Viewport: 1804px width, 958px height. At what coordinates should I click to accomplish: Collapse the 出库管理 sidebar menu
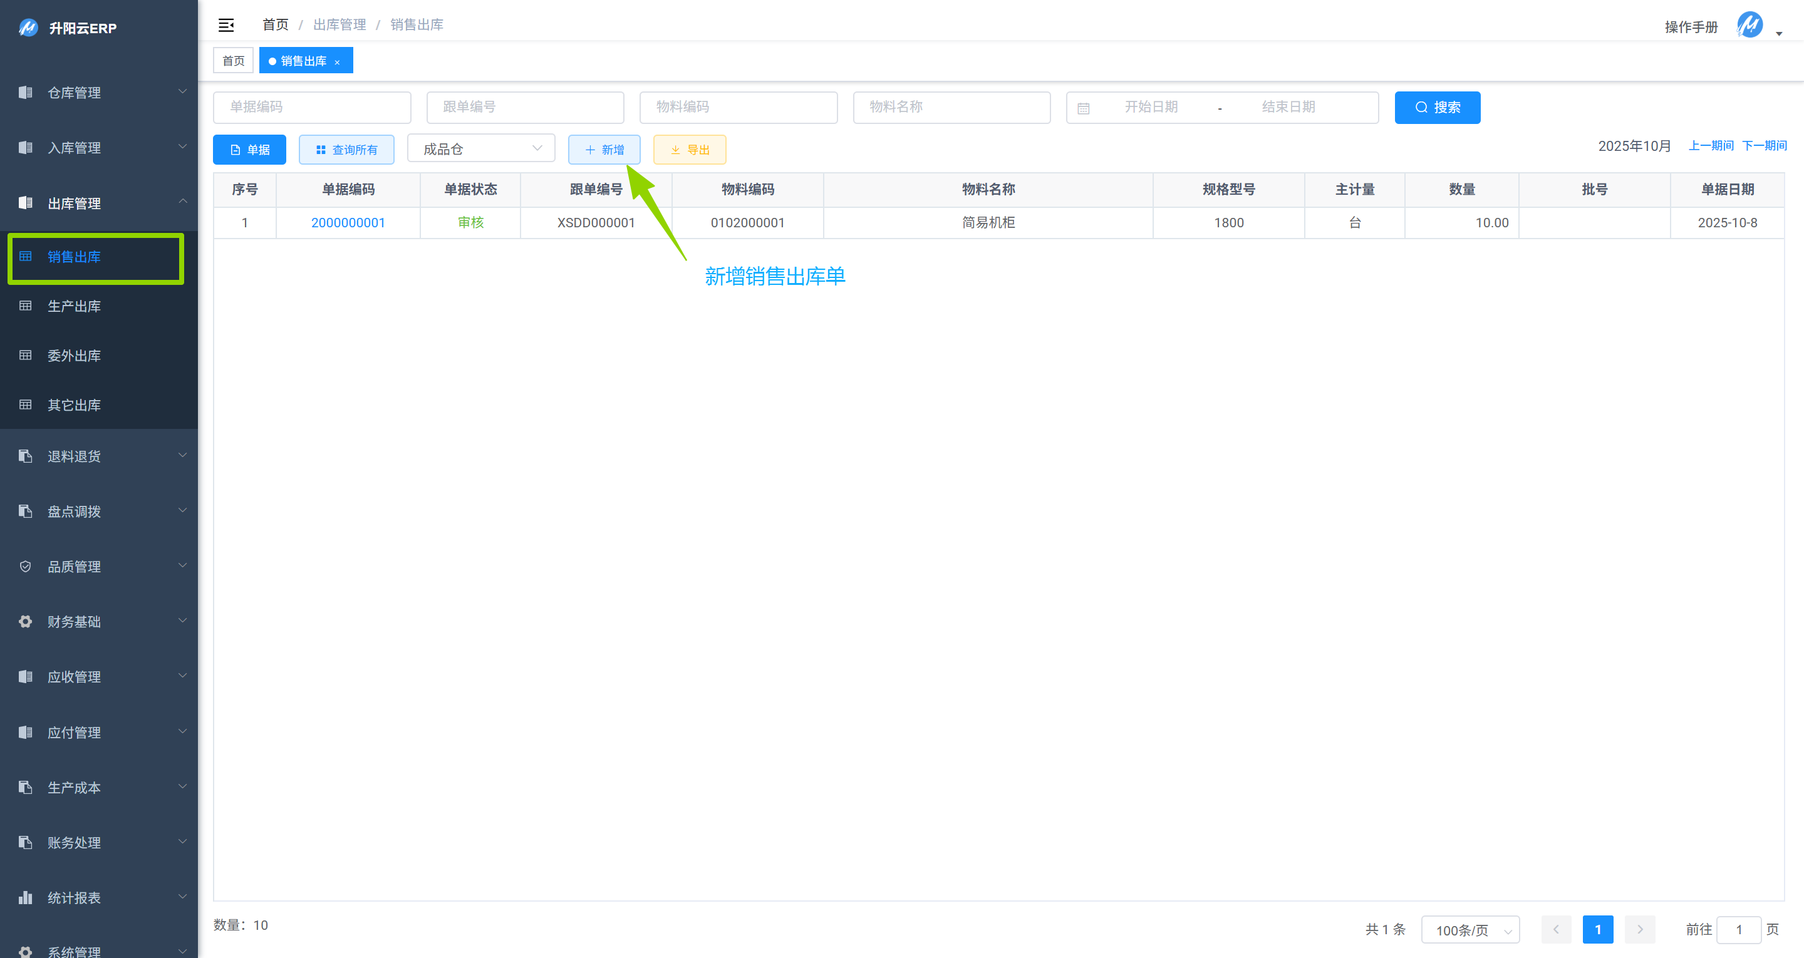click(98, 203)
